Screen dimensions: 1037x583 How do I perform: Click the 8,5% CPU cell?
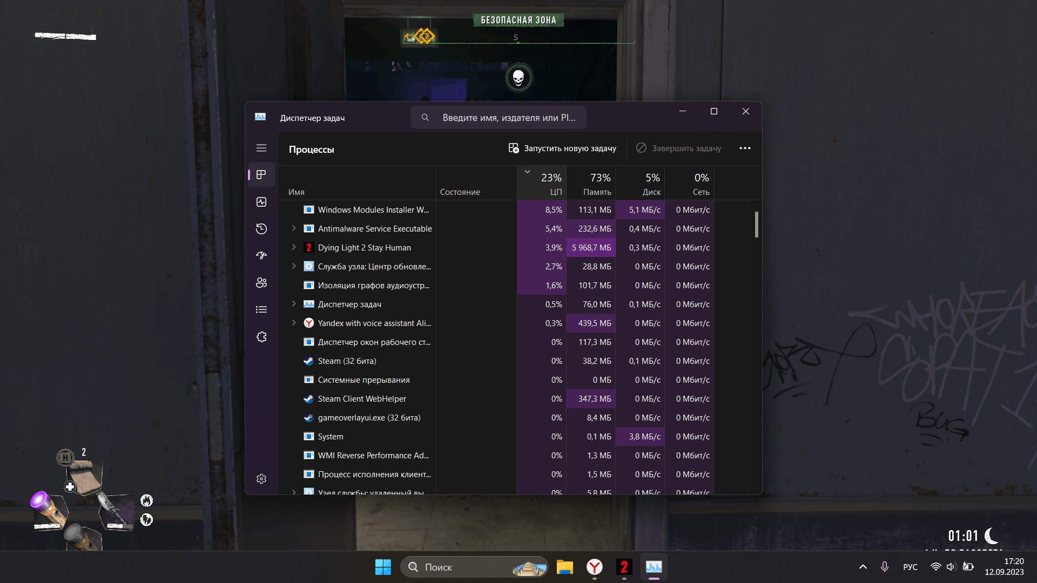(x=542, y=210)
